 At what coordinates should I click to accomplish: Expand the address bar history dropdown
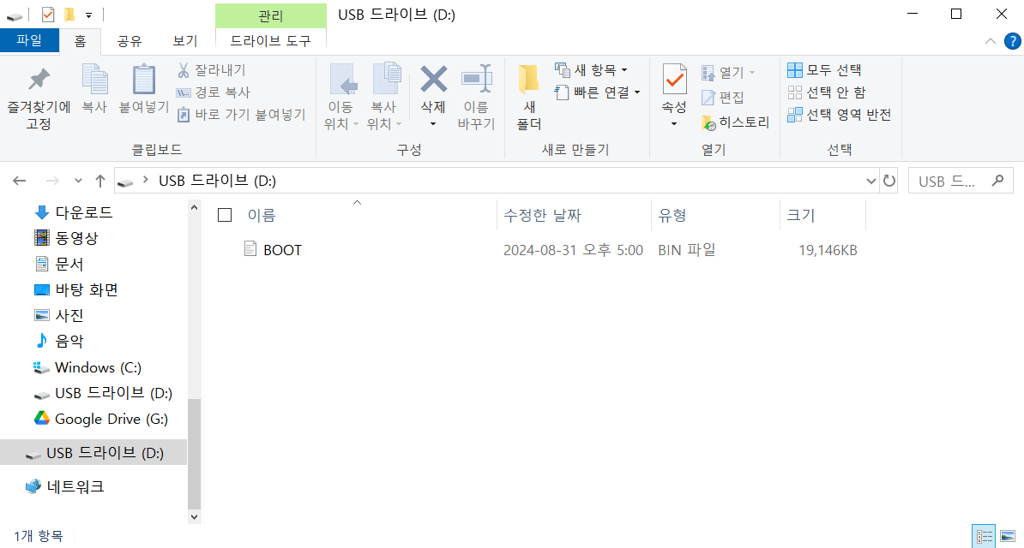[x=870, y=181]
